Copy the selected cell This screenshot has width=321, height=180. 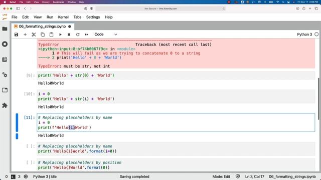point(43,34)
